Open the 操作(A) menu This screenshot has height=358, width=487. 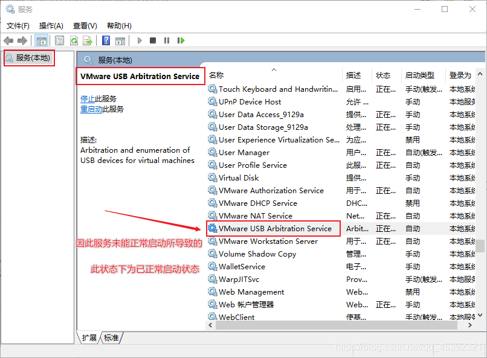point(51,26)
